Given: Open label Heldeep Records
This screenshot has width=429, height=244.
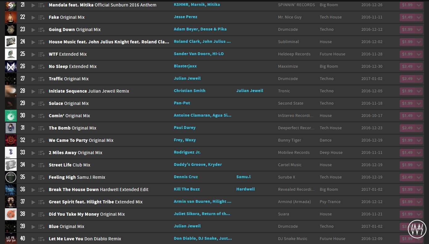Looking at the screenshot, I should coord(294,54).
